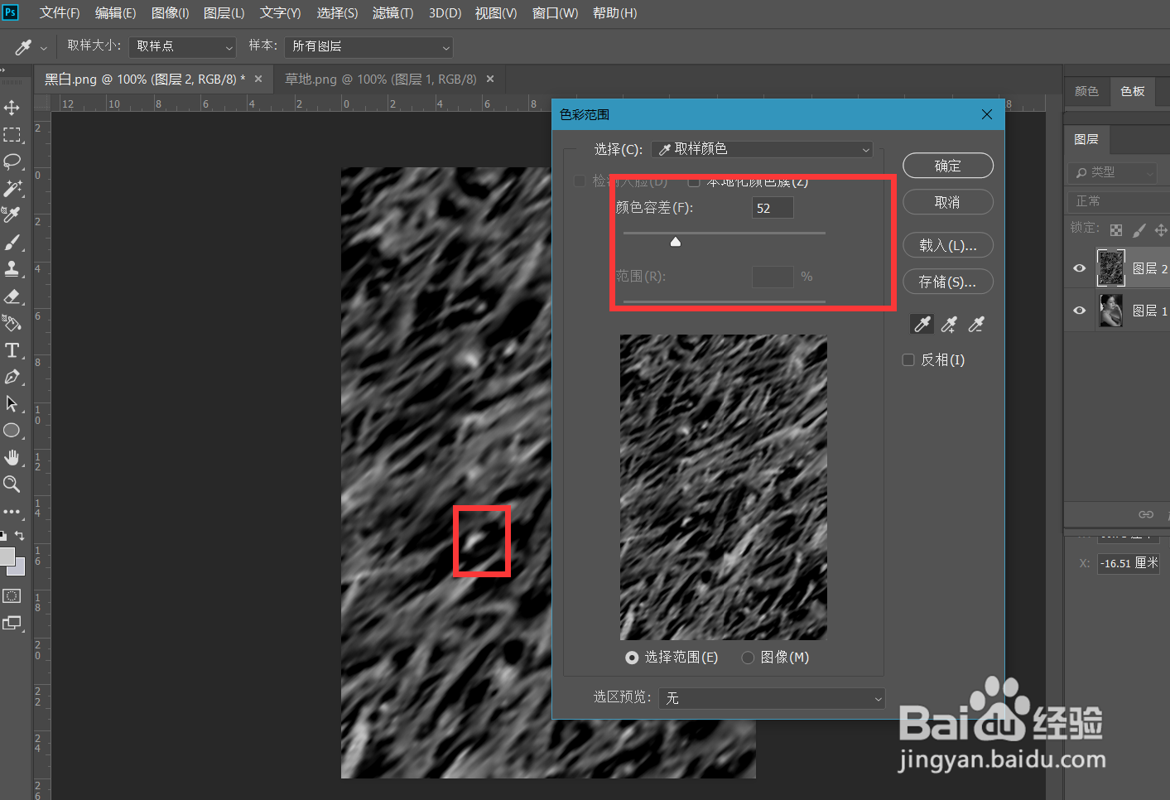Click the 图层 2 layer thumbnail
1170x800 pixels.
[x=1110, y=267]
